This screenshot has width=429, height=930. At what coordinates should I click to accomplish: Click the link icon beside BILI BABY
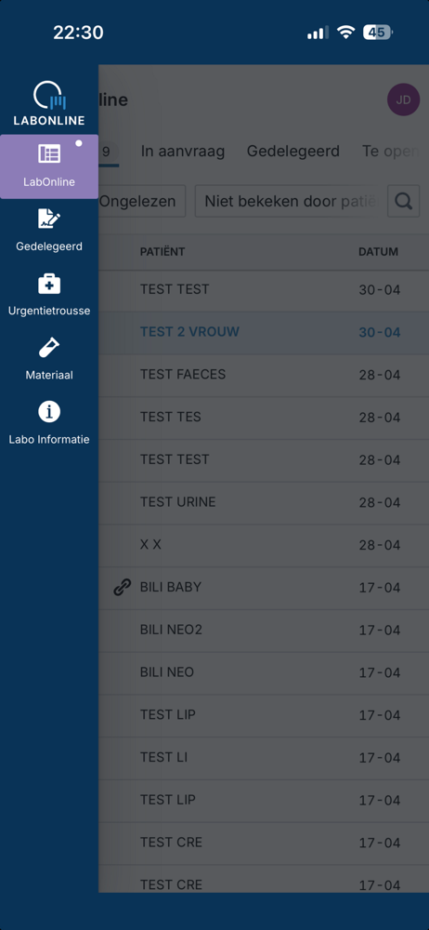coord(122,587)
